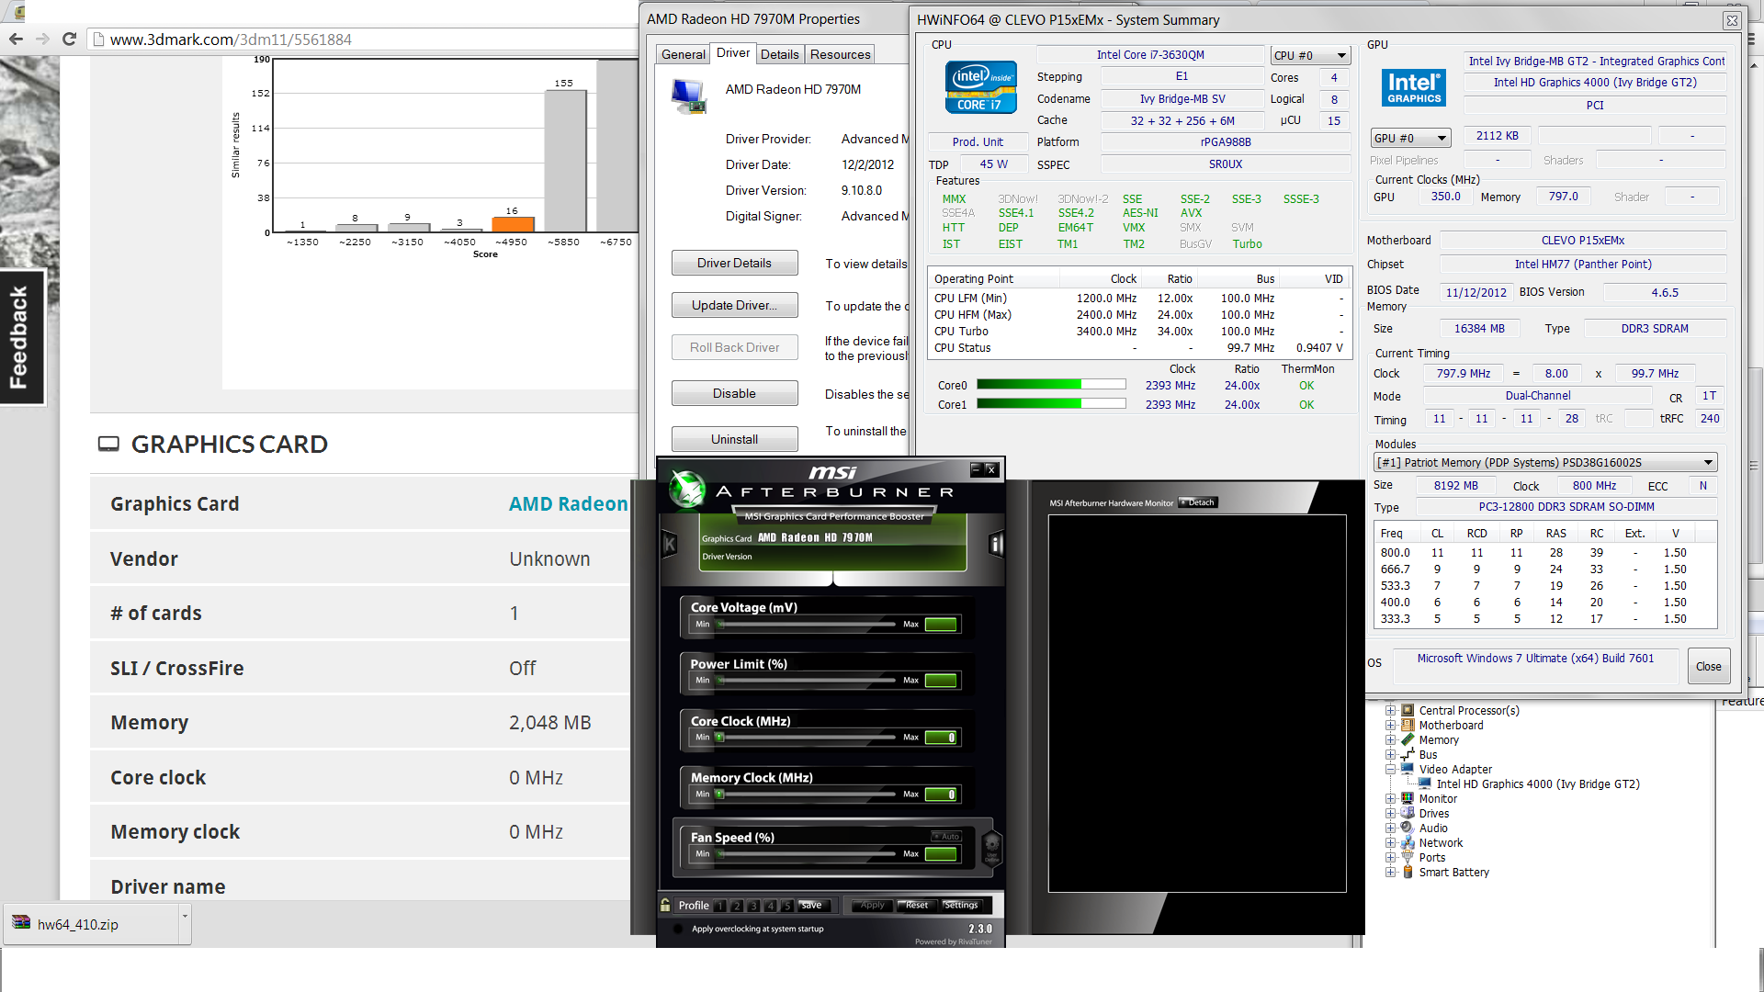1764x992 pixels.
Task: Click the Fan Speed slider
Action: click(x=807, y=854)
